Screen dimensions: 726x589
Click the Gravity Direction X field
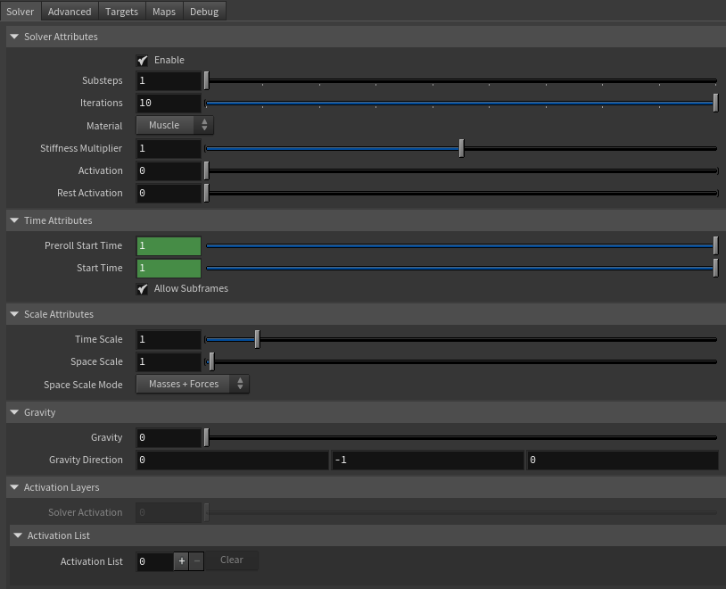click(233, 460)
